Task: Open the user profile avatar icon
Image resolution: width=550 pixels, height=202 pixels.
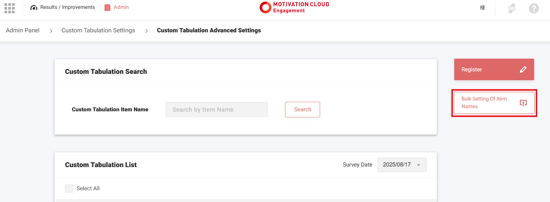Action: pyautogui.click(x=512, y=8)
